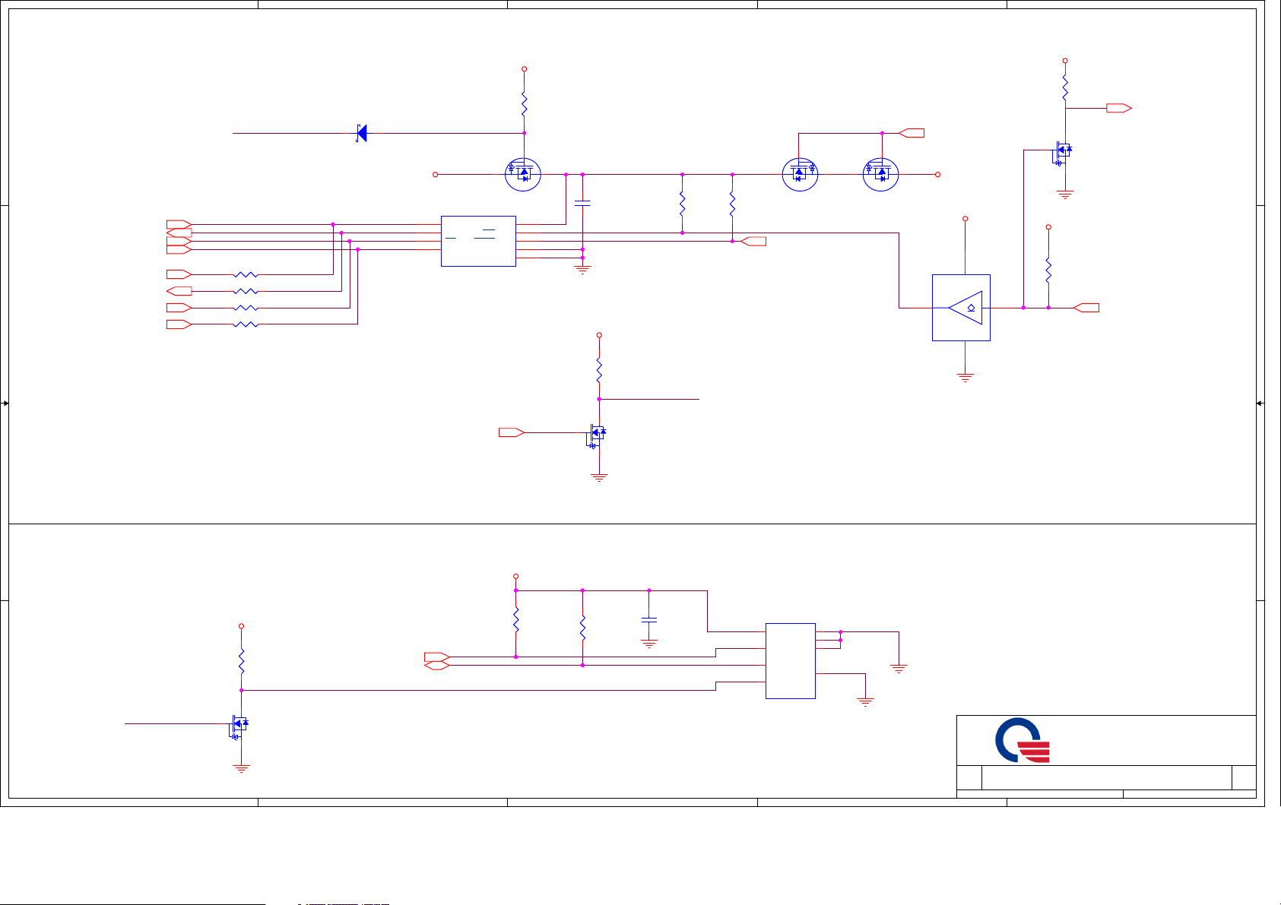
Task: Select the diode symbol on the horizontal wire
Action: coord(362,133)
